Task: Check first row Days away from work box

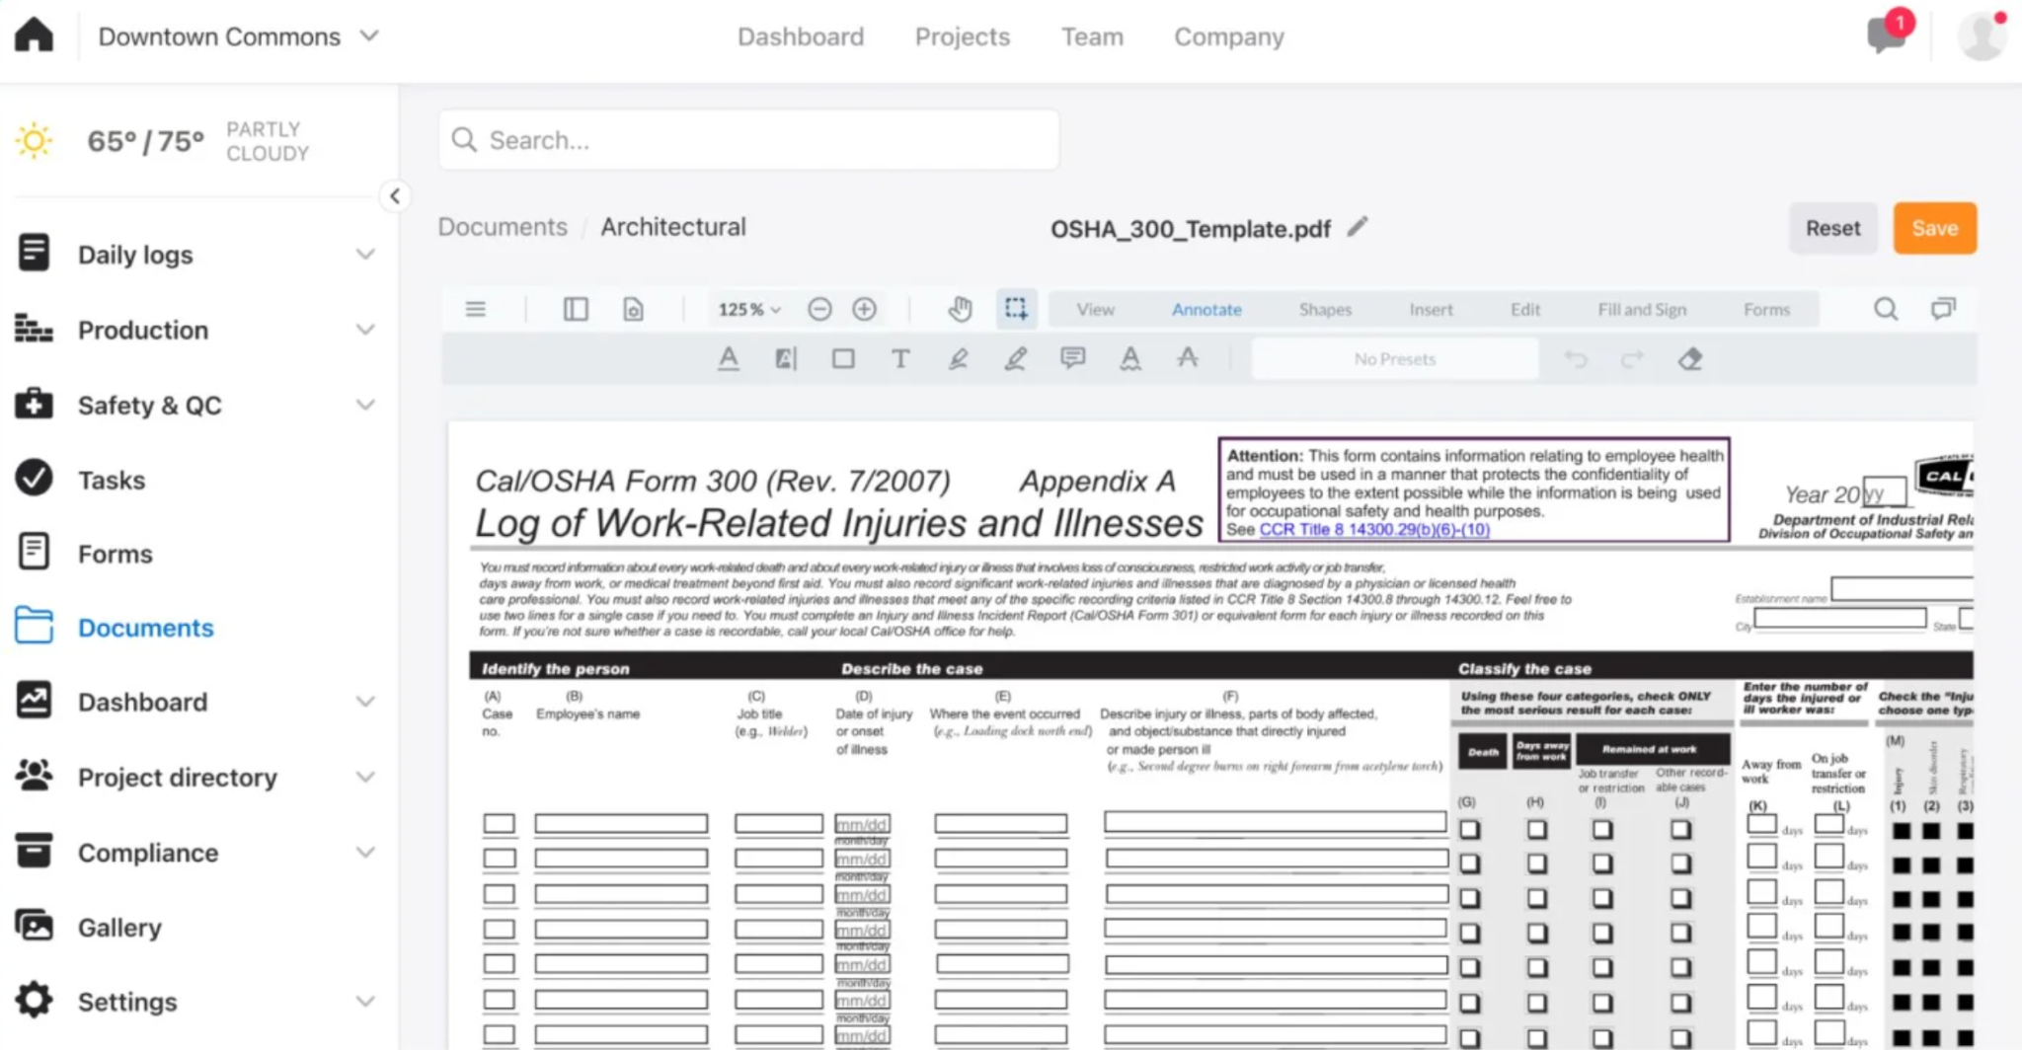Action: [1537, 830]
